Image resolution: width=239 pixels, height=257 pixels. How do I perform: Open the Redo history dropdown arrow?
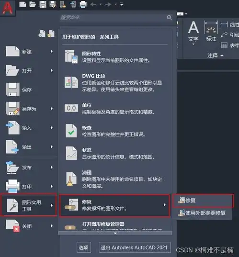115,4
